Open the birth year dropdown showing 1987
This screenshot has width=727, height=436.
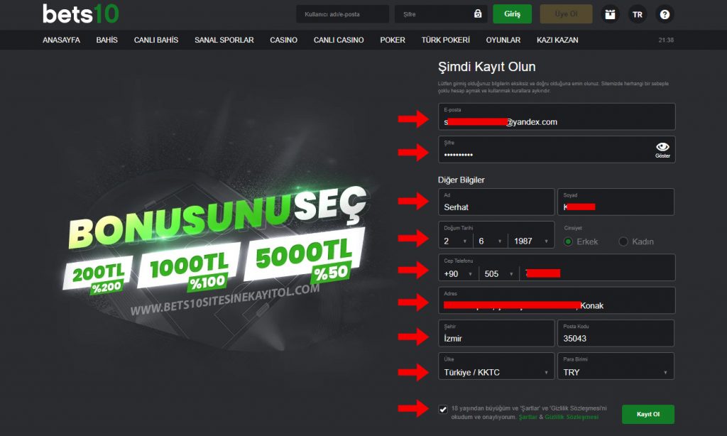click(531, 241)
